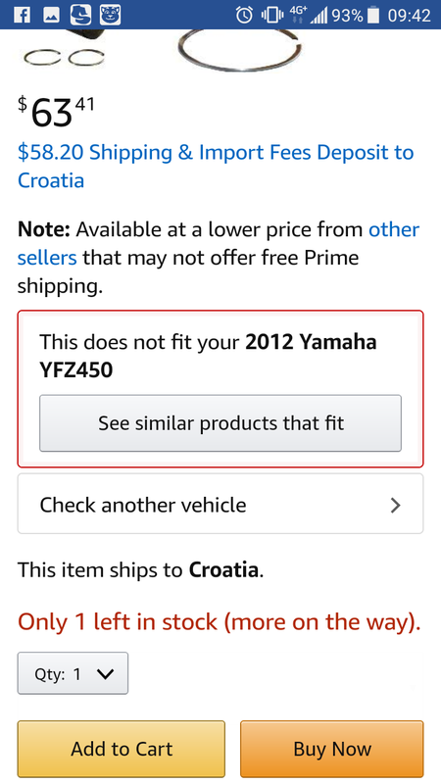Open Shipping & Import Fees Deposit link
This screenshot has height=784, width=441.
[216, 166]
